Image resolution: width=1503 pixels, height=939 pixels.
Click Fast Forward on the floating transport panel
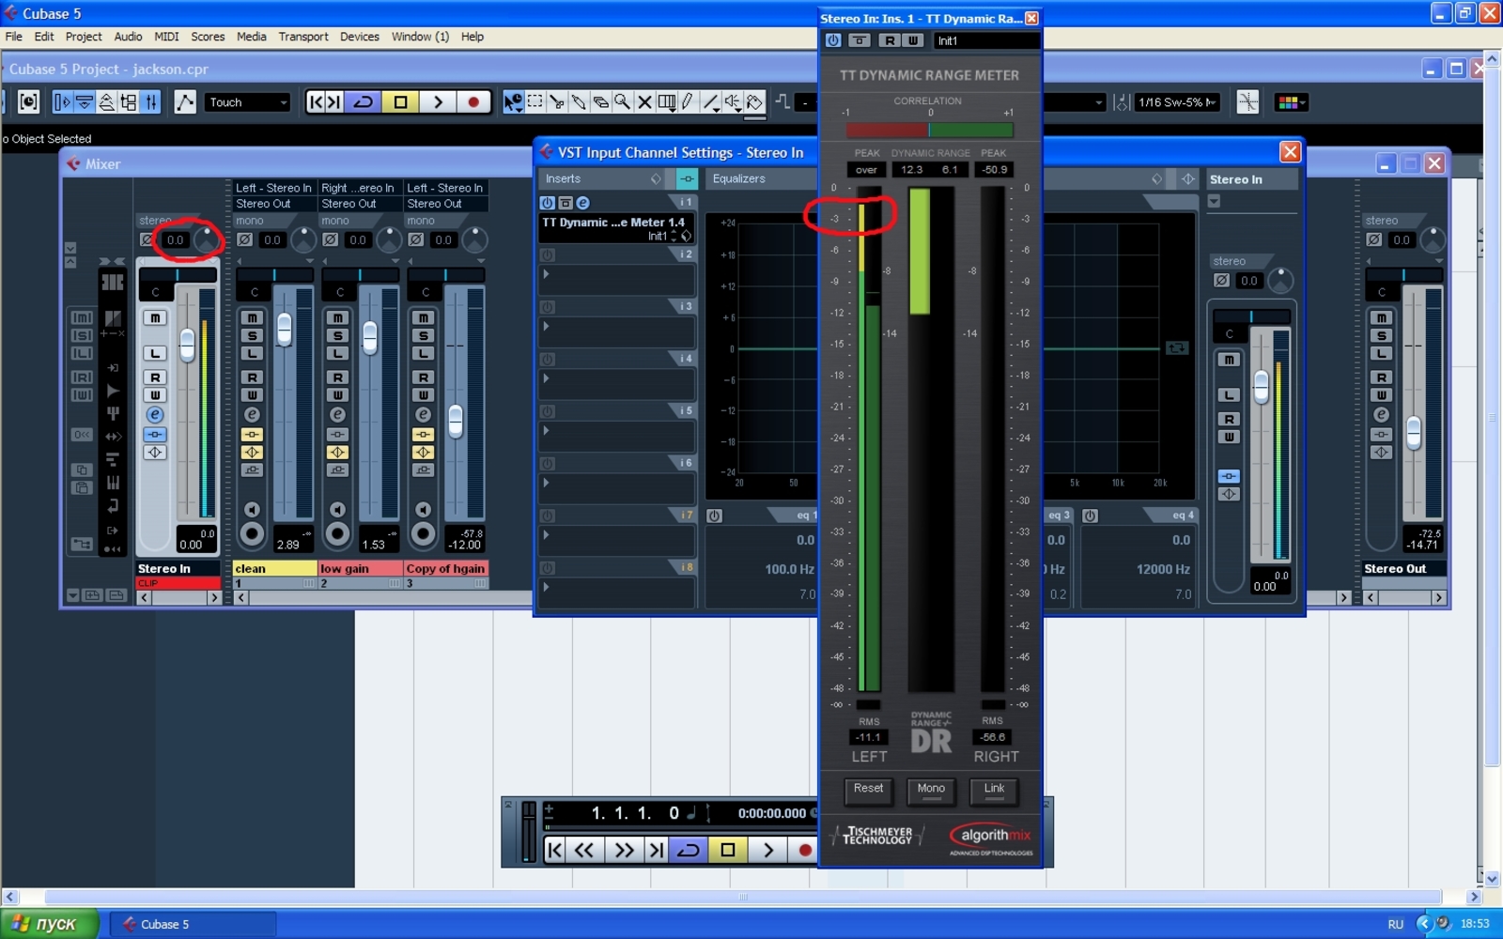(x=624, y=850)
